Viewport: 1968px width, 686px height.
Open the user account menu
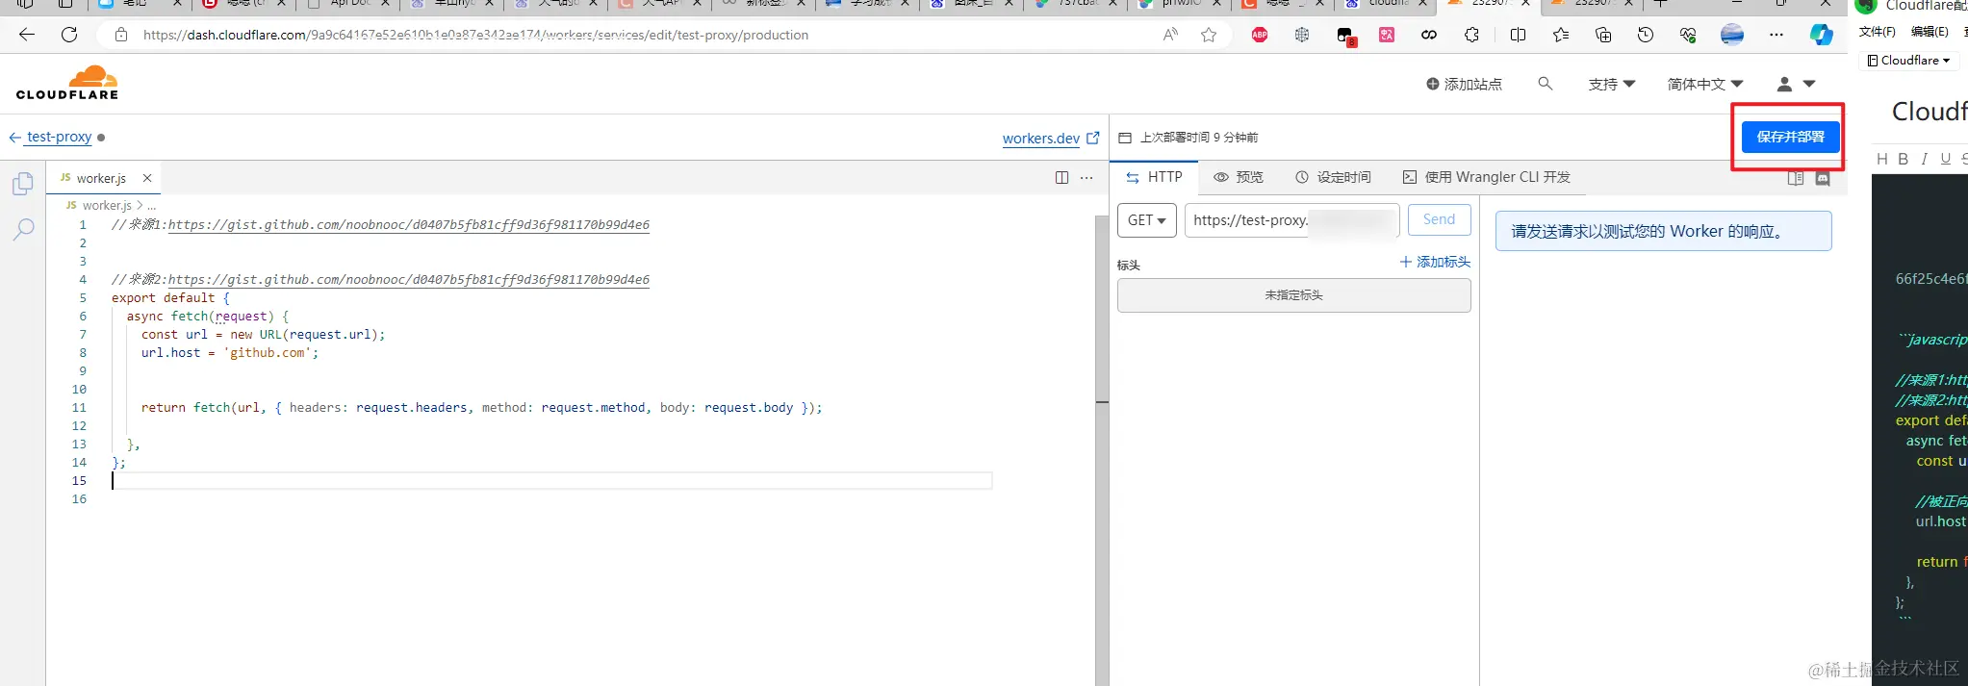click(1795, 85)
